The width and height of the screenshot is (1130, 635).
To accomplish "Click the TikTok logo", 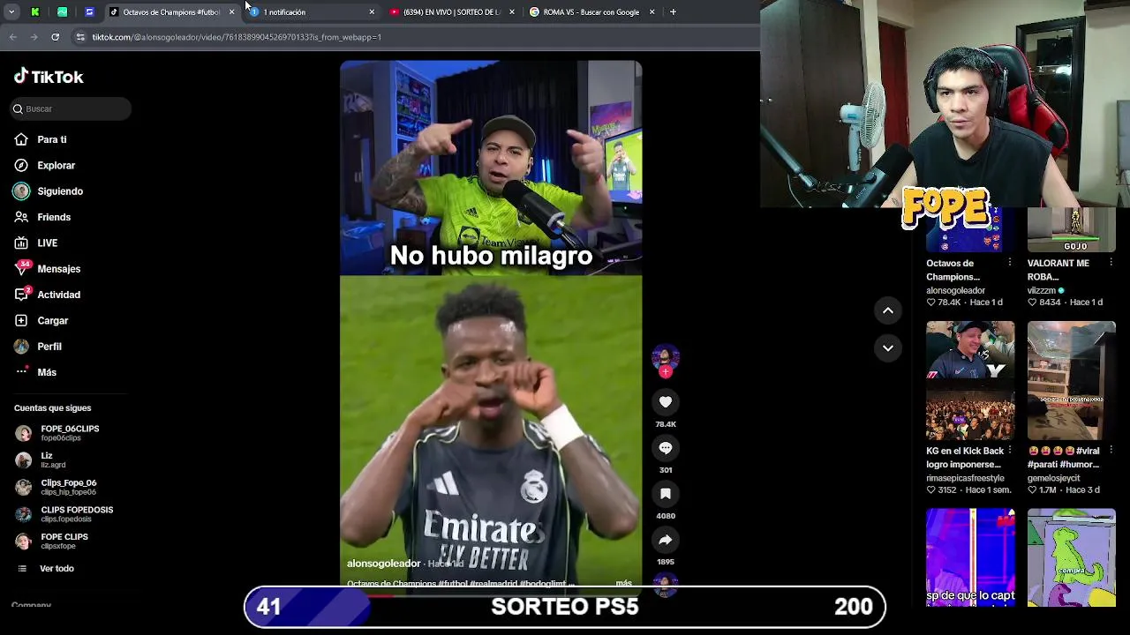I will [49, 77].
